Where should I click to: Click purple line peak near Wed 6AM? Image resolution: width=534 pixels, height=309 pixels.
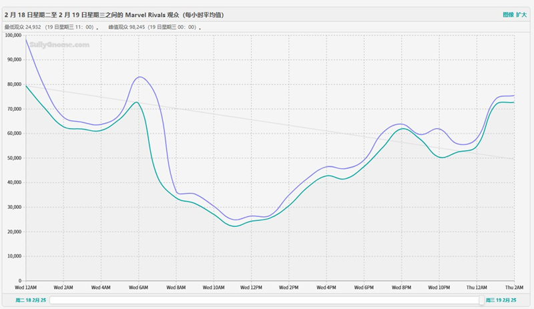point(140,77)
